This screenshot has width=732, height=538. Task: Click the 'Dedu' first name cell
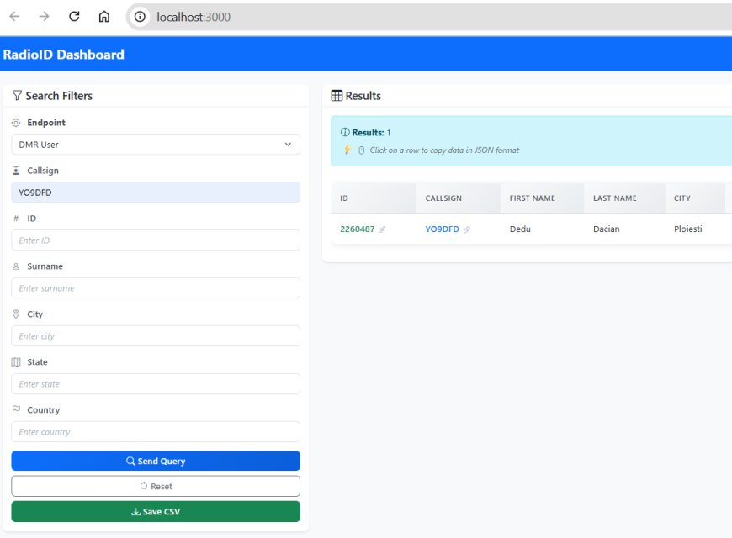pyautogui.click(x=520, y=229)
